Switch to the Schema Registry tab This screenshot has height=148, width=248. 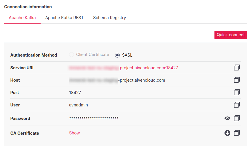point(109,18)
